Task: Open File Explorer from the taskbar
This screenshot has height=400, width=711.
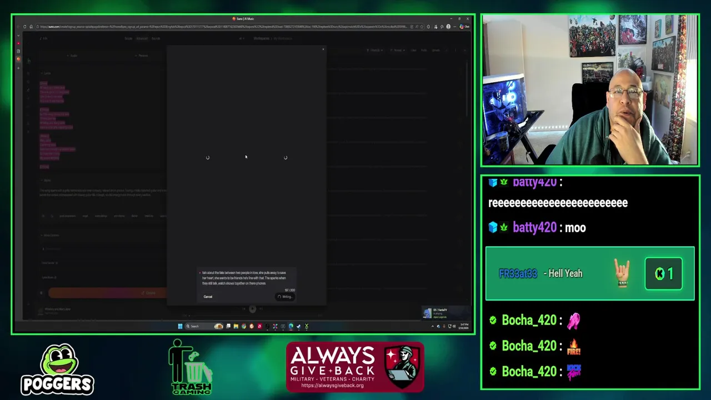Action: coord(236,326)
